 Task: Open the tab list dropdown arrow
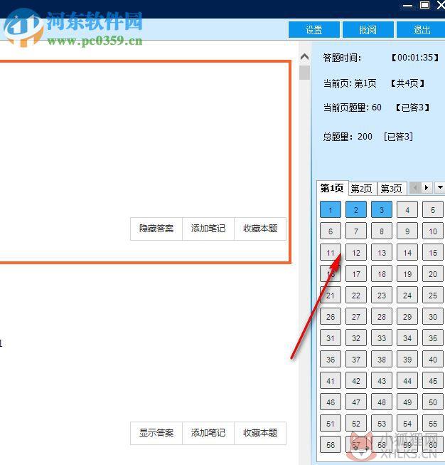(x=440, y=188)
